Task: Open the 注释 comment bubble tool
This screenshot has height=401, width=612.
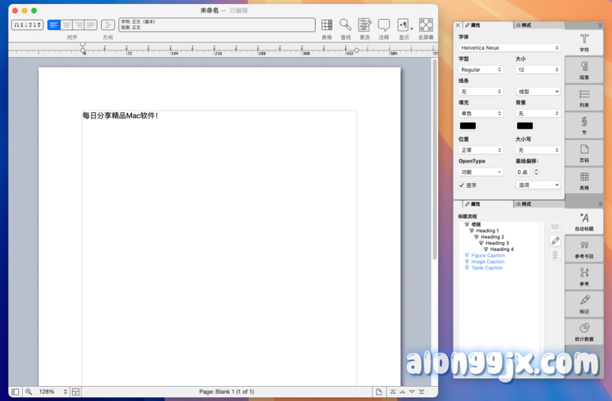Action: point(384,25)
